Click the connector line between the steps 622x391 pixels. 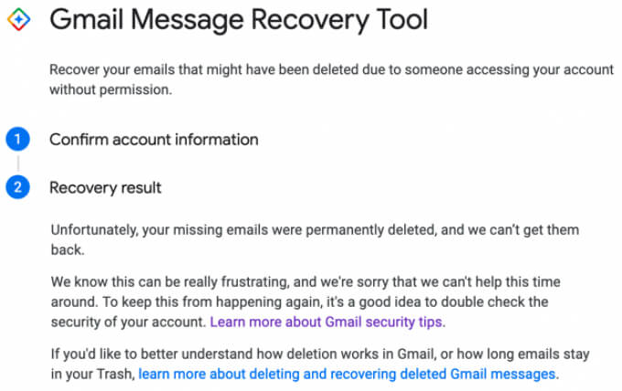(x=18, y=164)
